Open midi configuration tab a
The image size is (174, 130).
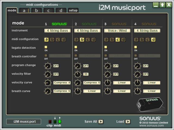tap(24, 11)
